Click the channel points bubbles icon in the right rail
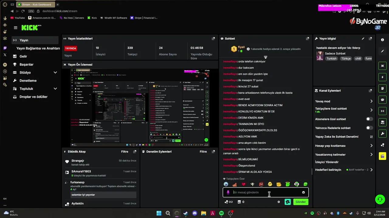The image size is (389, 218). pyautogui.click(x=382, y=145)
